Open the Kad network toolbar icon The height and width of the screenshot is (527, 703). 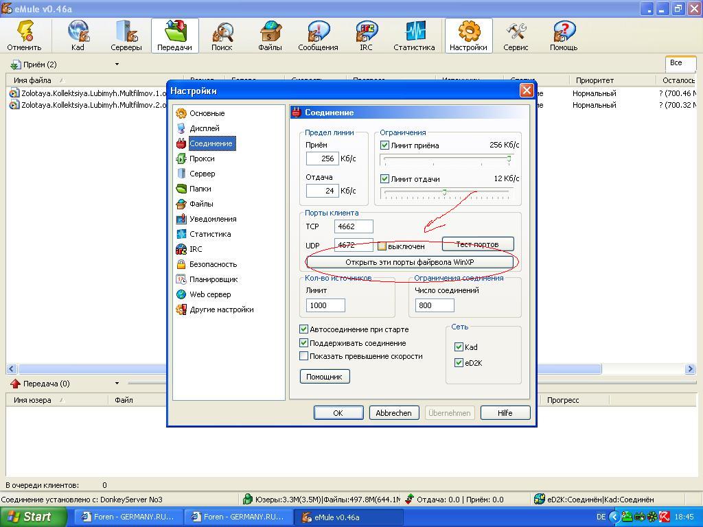[78, 36]
